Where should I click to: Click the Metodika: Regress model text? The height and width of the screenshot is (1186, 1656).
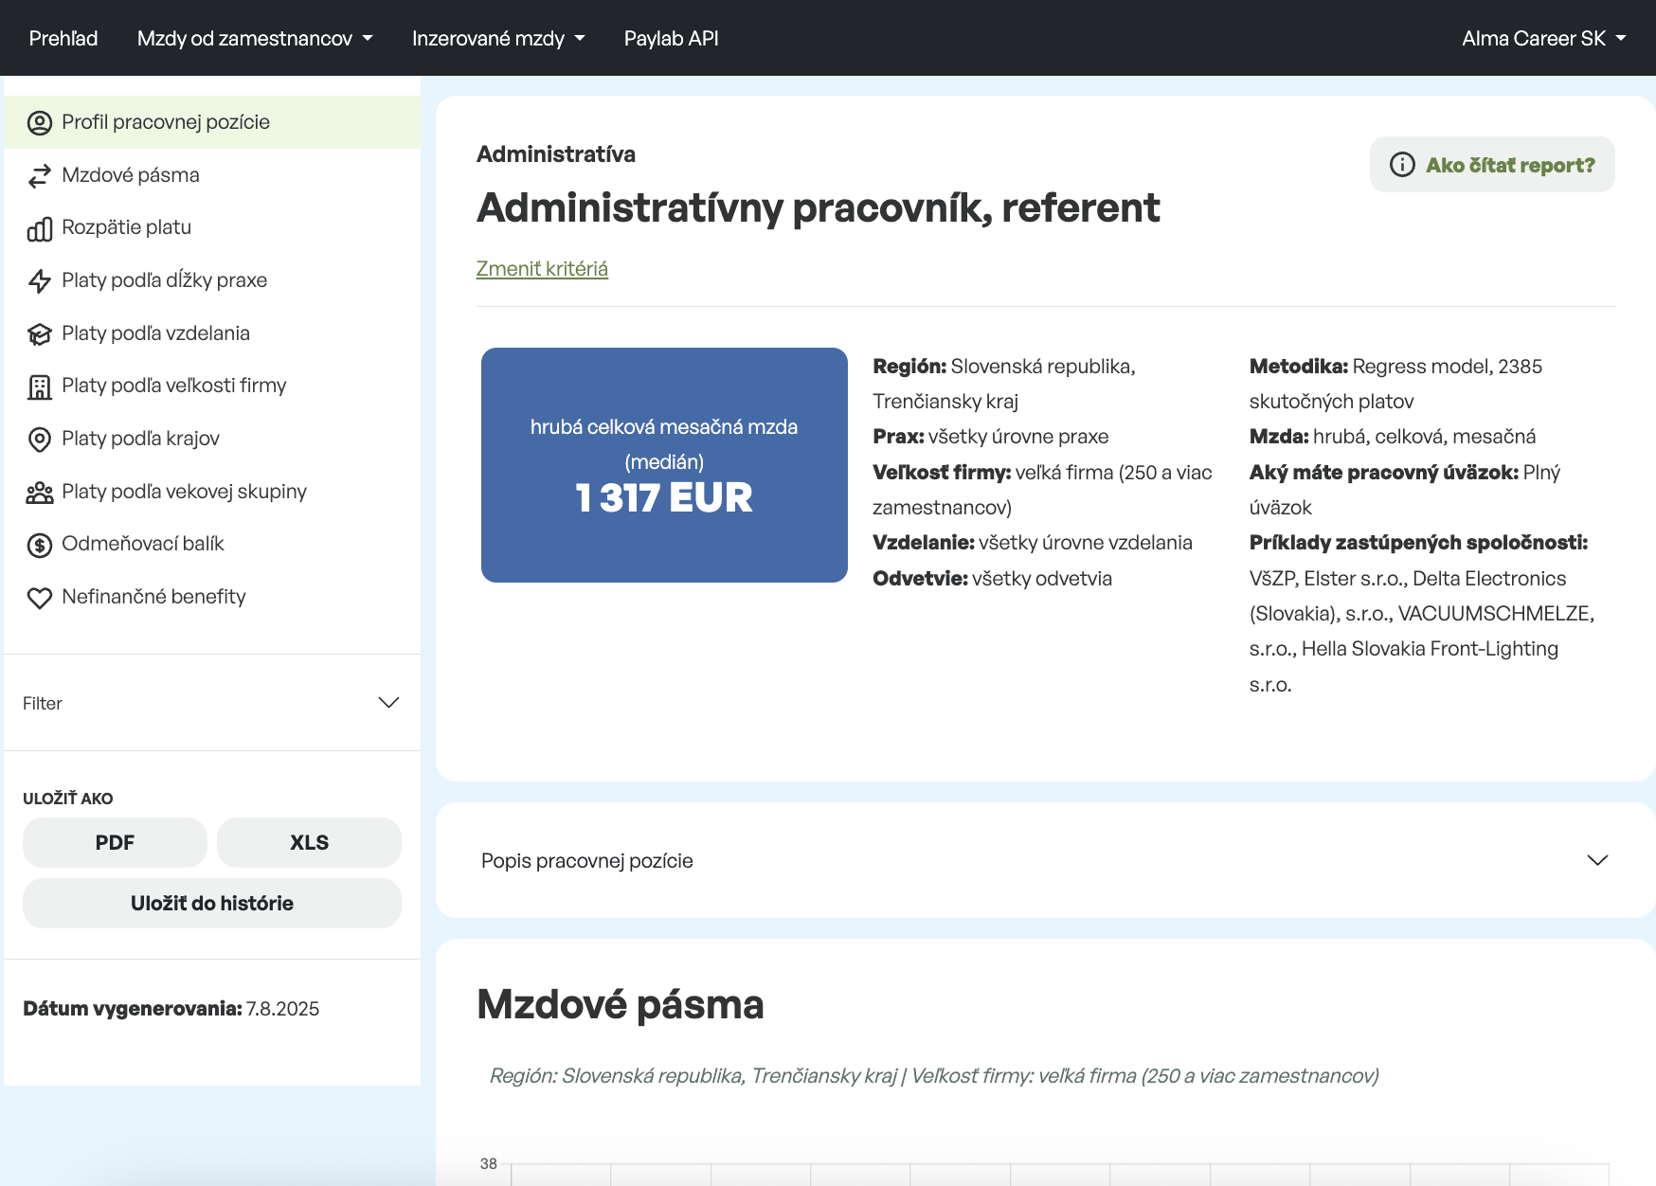[x=1395, y=384]
